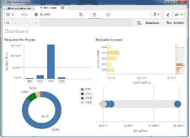
Task: Select the yellow WSO donut slice
Action: (37, 95)
